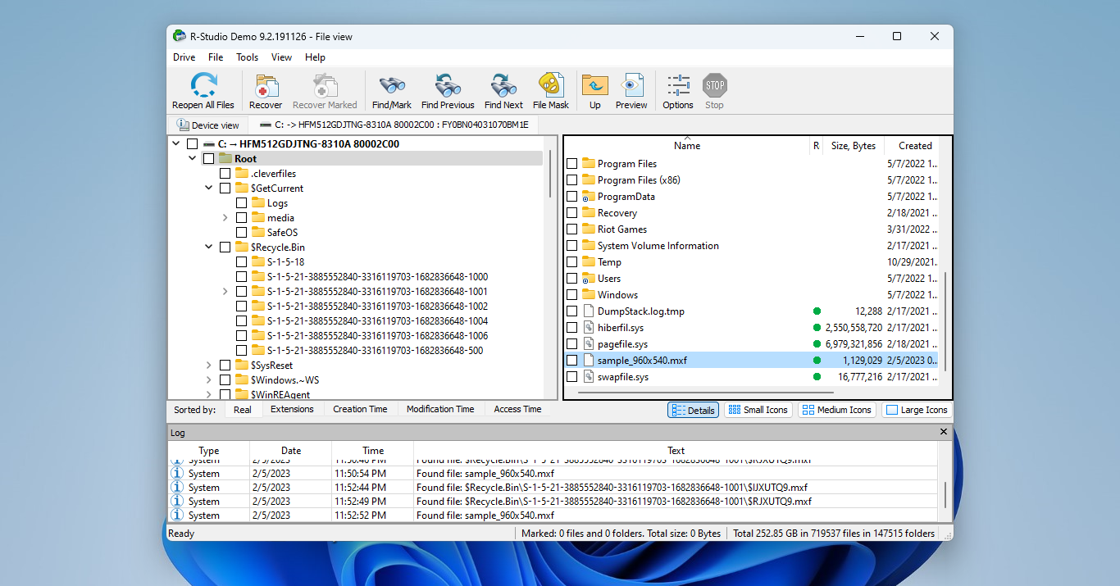Collapse the Root folder node
This screenshot has height=586, width=1120.
tap(192, 159)
